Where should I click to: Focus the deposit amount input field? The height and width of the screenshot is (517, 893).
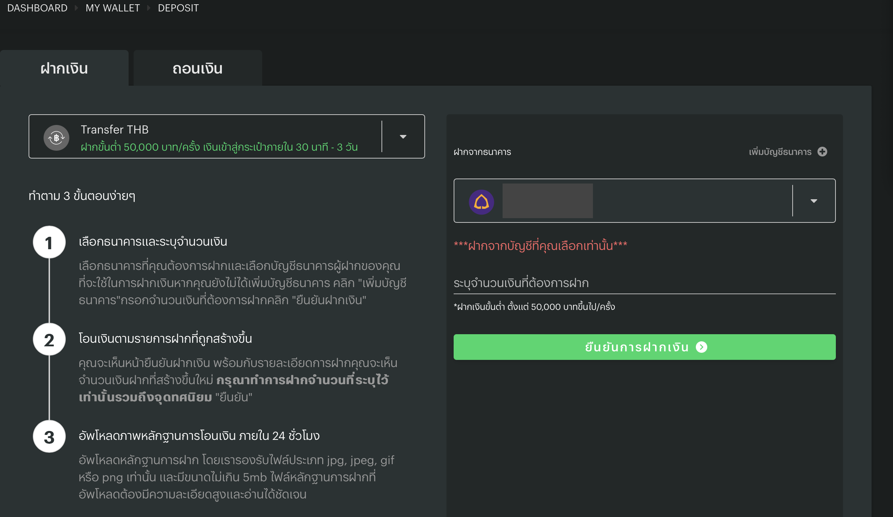pyautogui.click(x=644, y=283)
